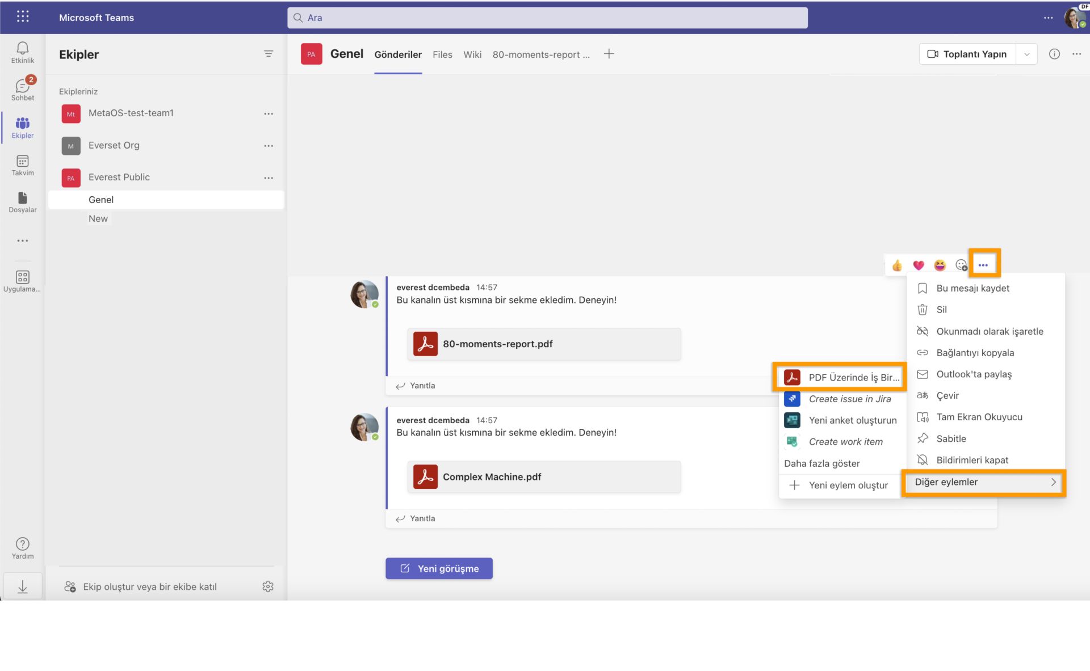Image resolution: width=1090 pixels, height=671 pixels.
Task: Toggle Tam Ekran Okuyucu option
Action: [979, 417]
